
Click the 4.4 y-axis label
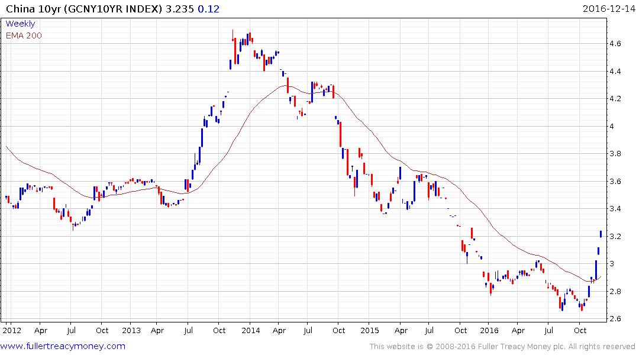coord(615,72)
